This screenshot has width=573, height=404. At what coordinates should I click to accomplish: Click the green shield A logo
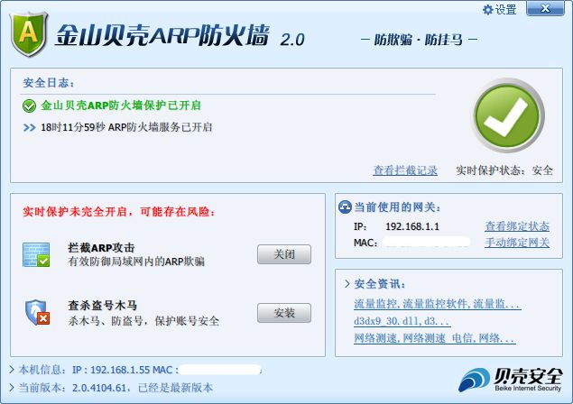coord(29,34)
